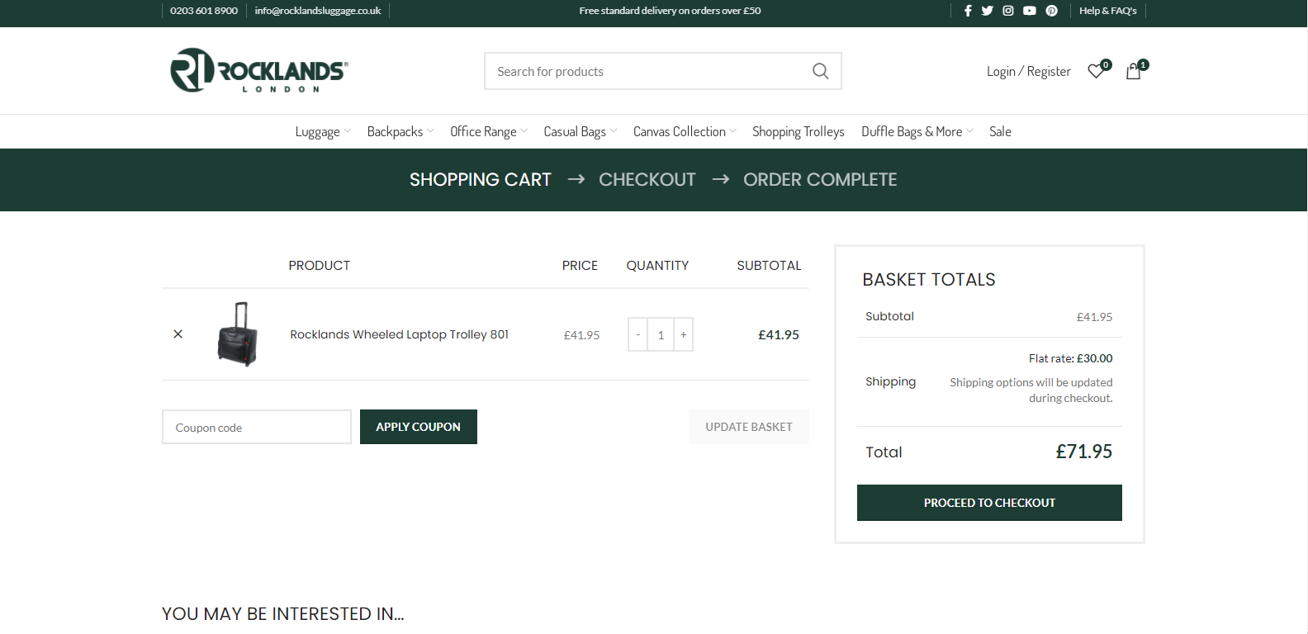Open the YouTube social icon
Screen dimensions: 1308x634
[x=1030, y=11]
